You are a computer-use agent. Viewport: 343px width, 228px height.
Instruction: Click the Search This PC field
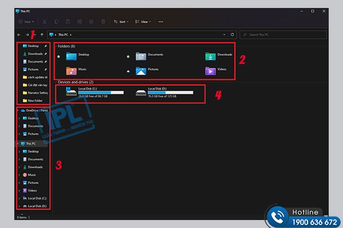(283, 35)
